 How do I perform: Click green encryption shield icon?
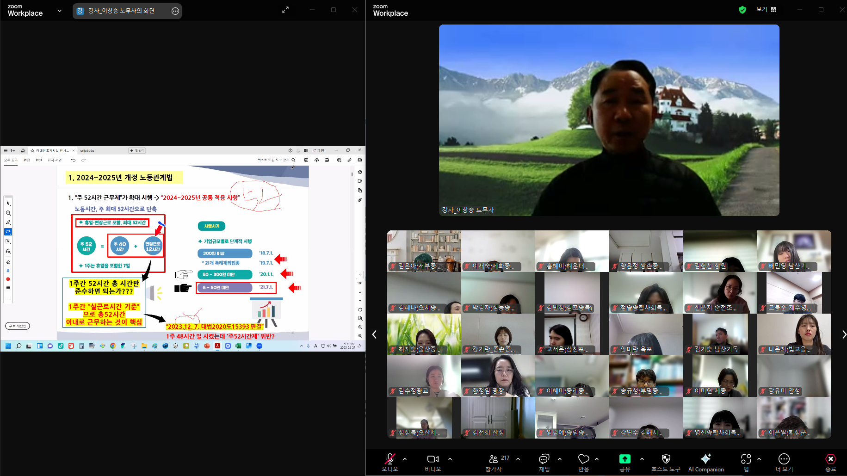coord(742,10)
